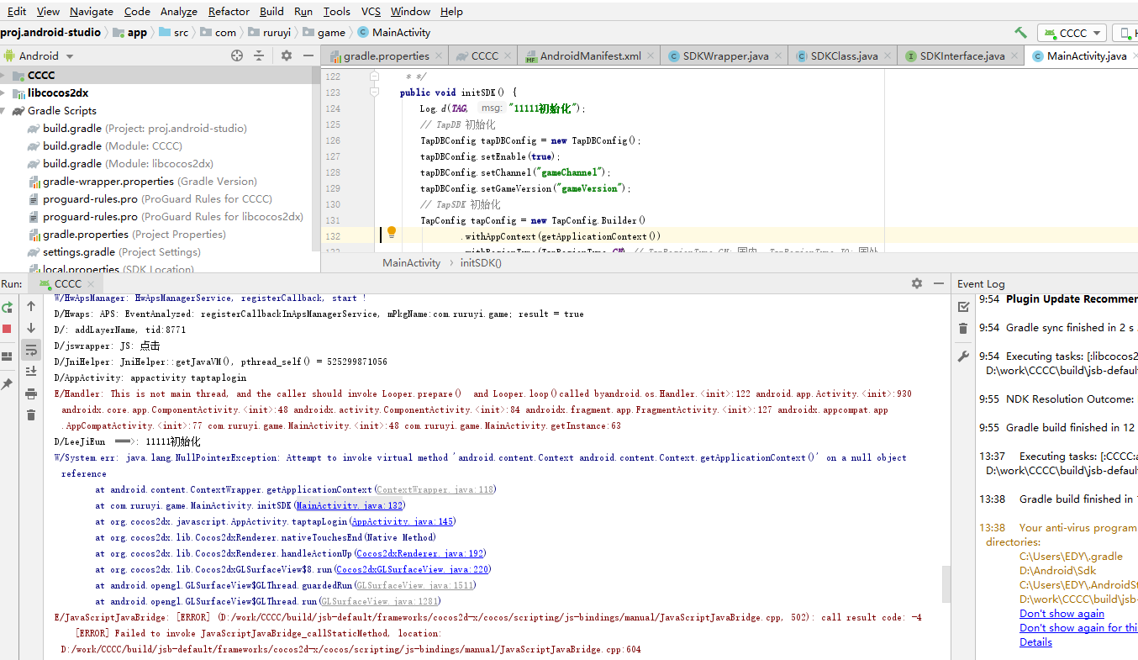Open the MainActivity.java:132 stack trace link

click(x=350, y=505)
